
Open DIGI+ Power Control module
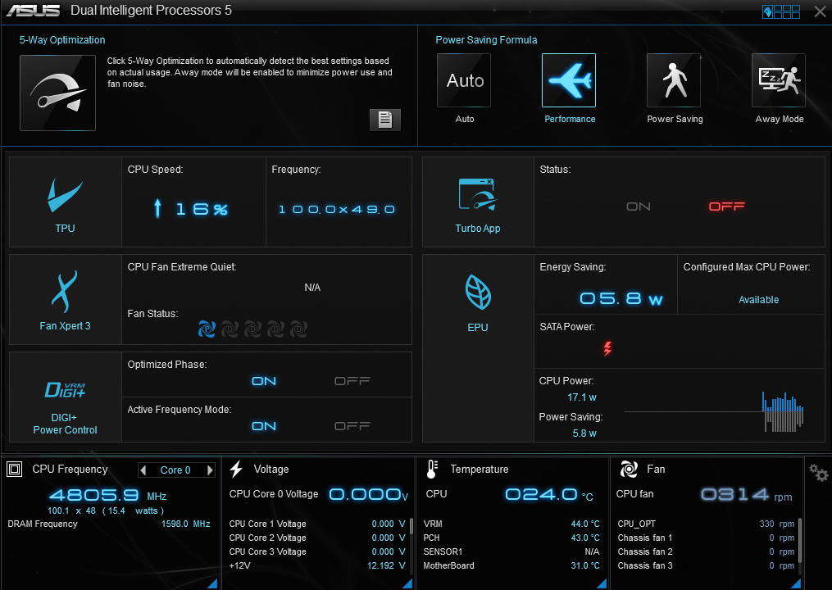65,397
